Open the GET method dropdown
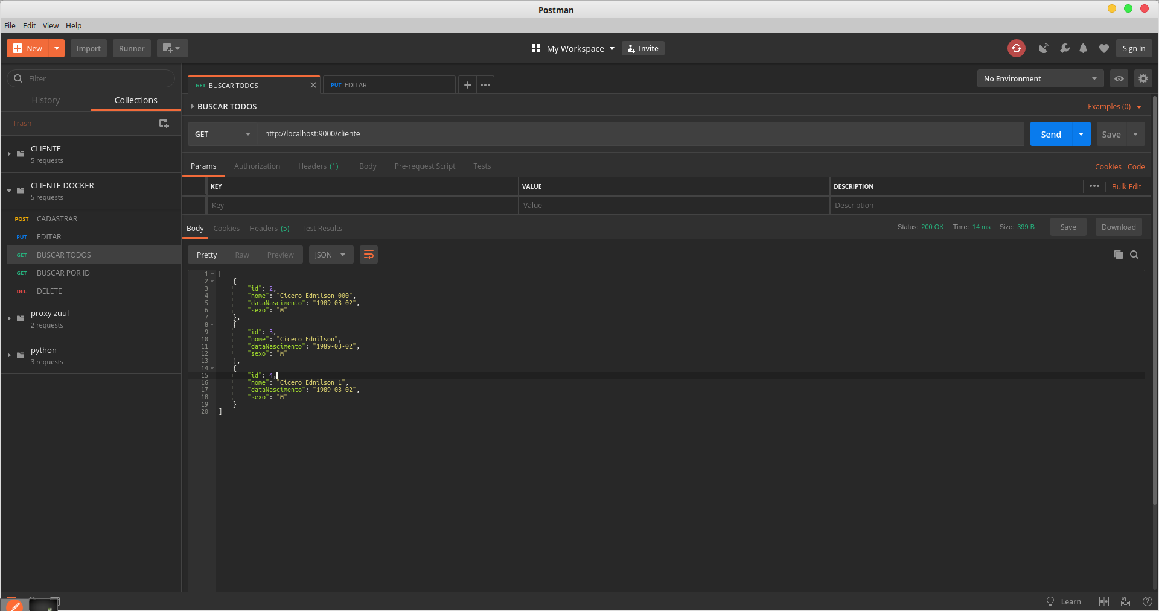Screen dimensions: 1159x611 point(222,134)
